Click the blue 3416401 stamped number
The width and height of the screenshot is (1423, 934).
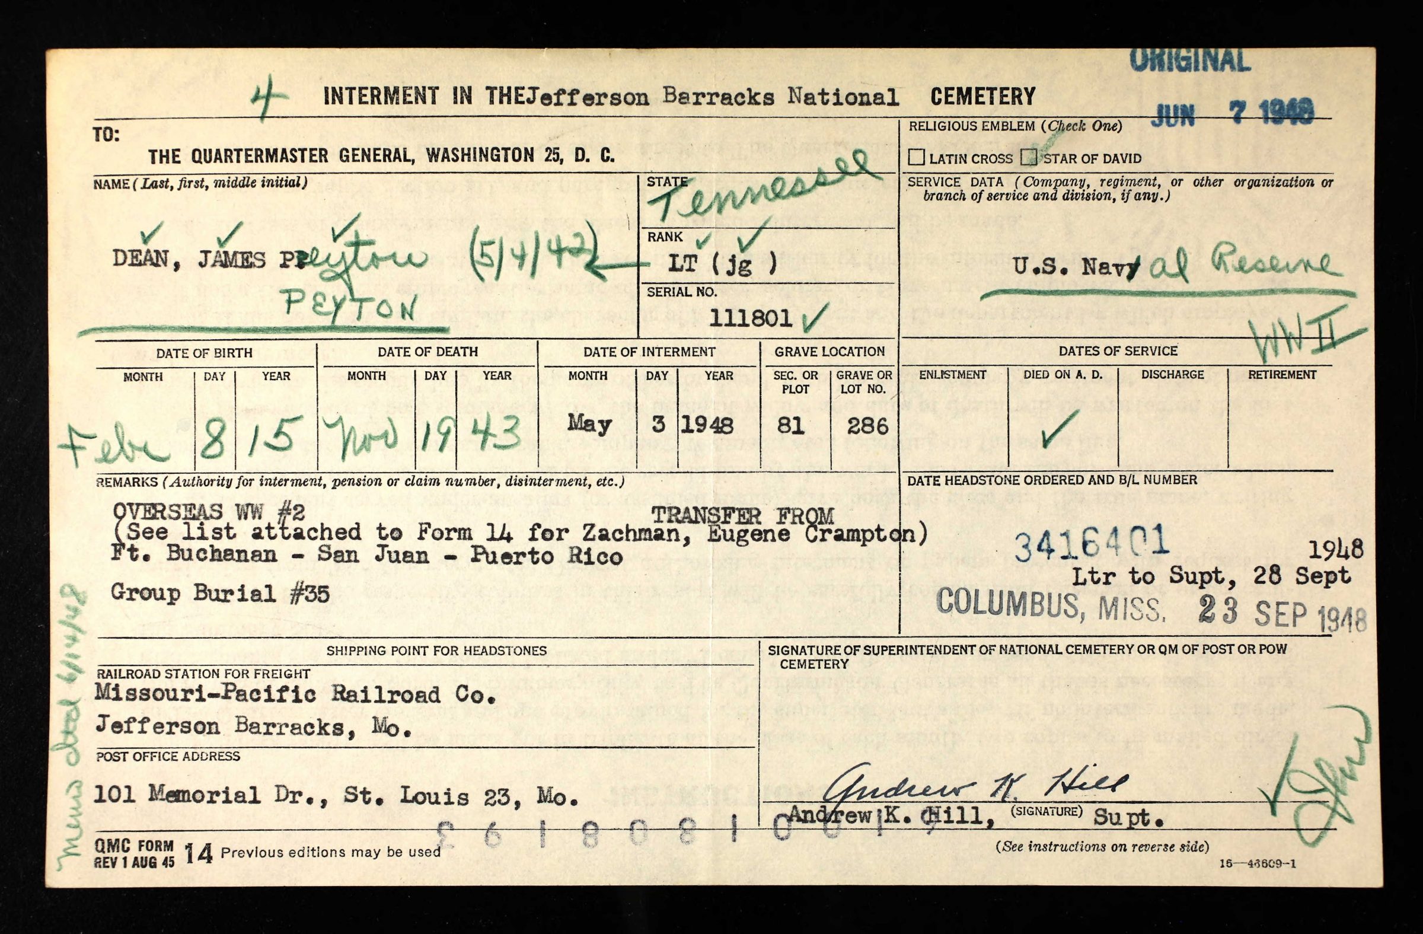click(x=1092, y=543)
